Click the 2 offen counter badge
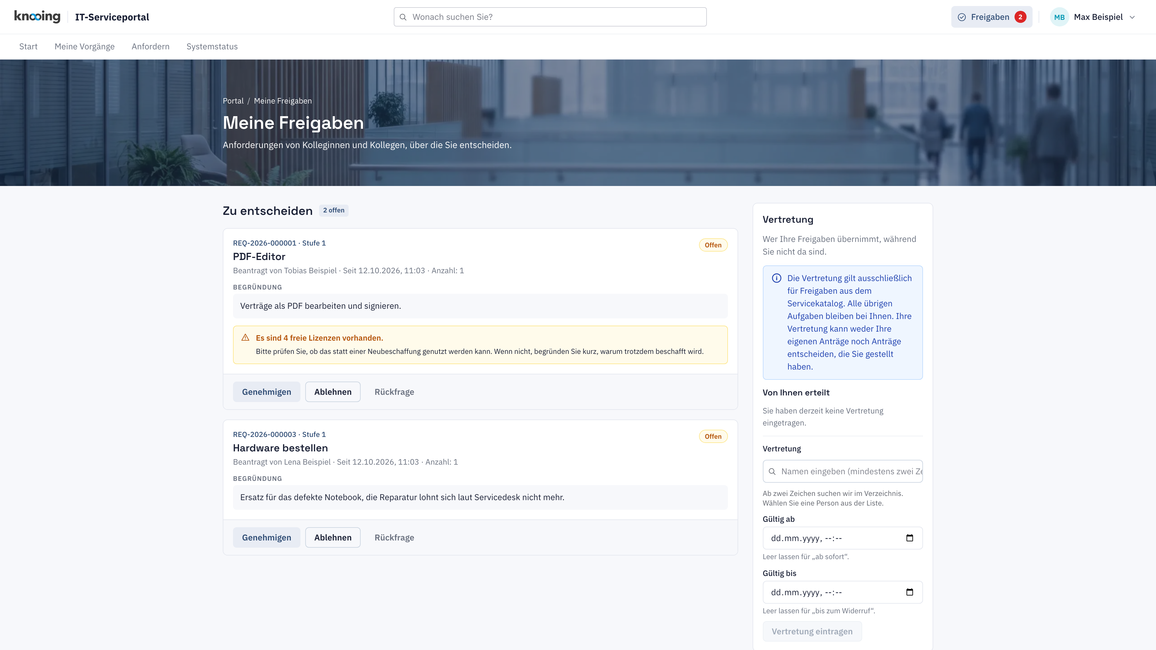Image resolution: width=1156 pixels, height=650 pixels. tap(334, 210)
